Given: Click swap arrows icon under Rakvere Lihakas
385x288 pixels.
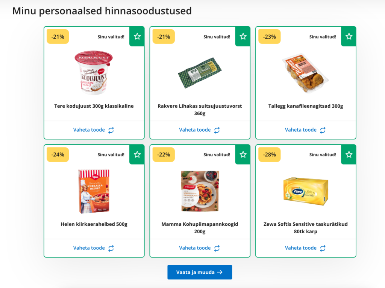Looking at the screenshot, I should [x=217, y=130].
